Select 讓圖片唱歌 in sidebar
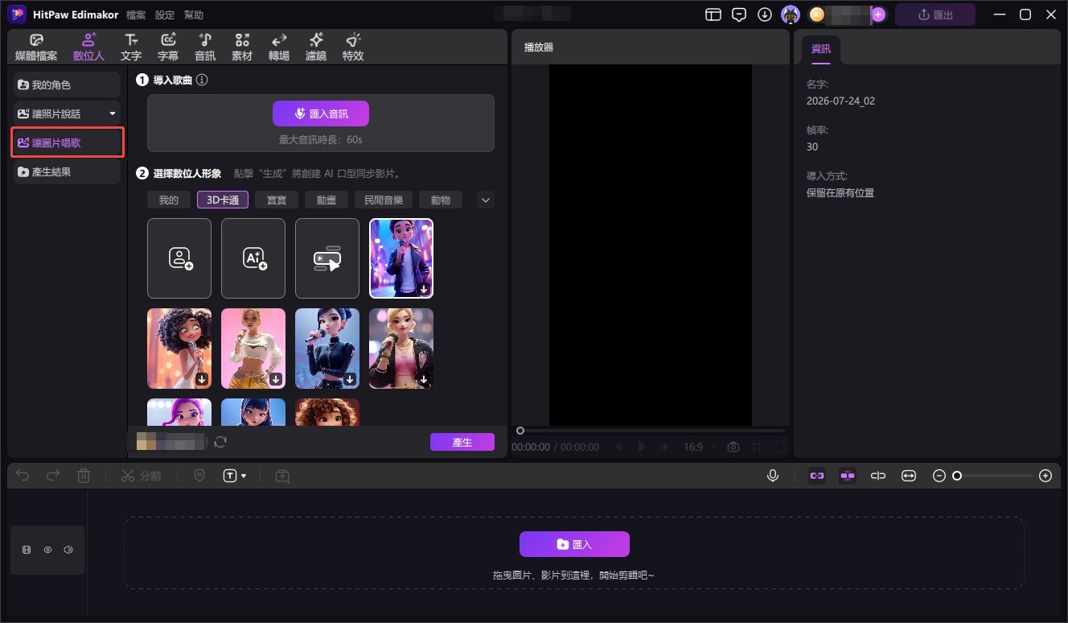1068x623 pixels. pos(68,142)
